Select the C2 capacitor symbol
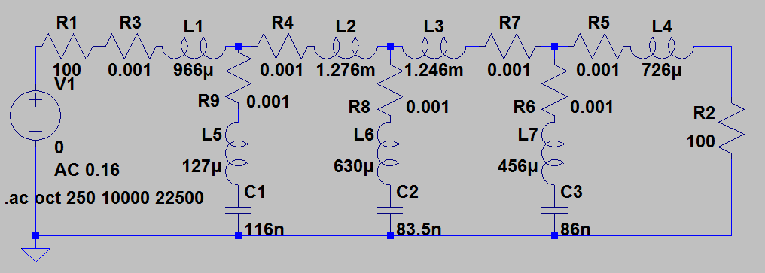Image resolution: width=765 pixels, height=273 pixels. click(390, 210)
